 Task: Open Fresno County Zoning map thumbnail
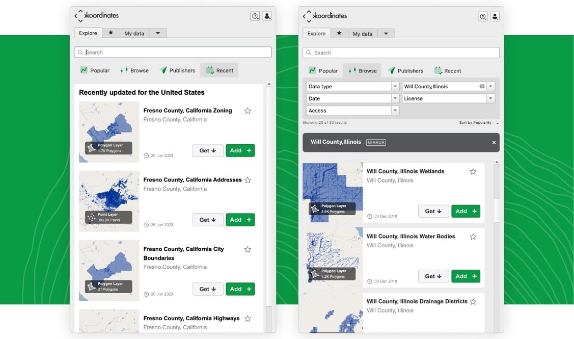click(109, 132)
